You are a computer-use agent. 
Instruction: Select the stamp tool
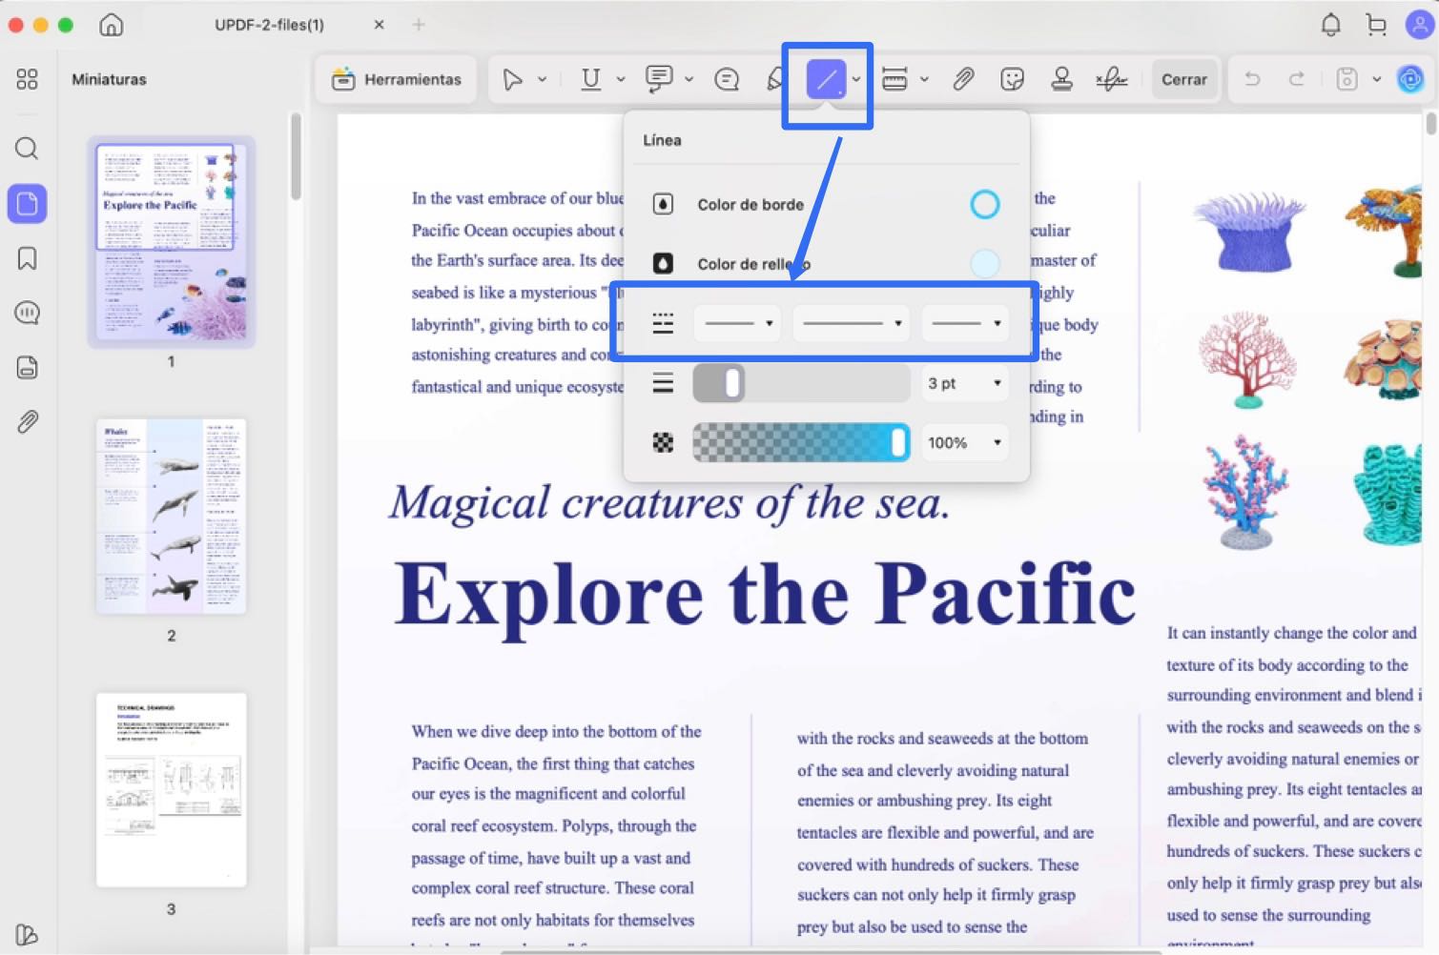click(x=1061, y=80)
